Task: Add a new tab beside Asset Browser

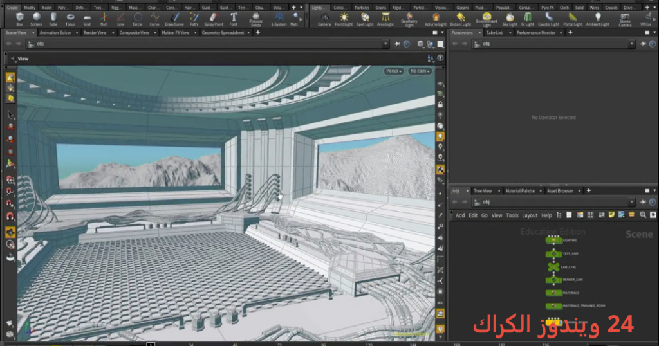Action: point(588,190)
